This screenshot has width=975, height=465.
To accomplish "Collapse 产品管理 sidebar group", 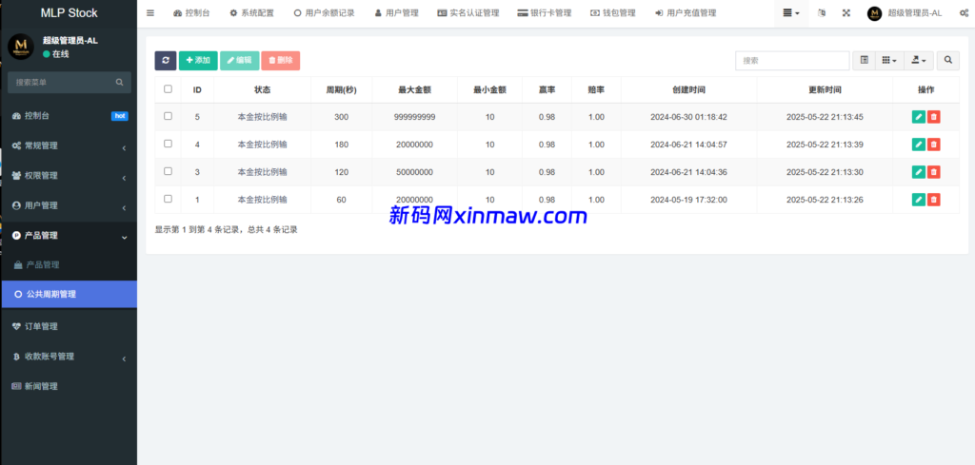I will click(69, 236).
